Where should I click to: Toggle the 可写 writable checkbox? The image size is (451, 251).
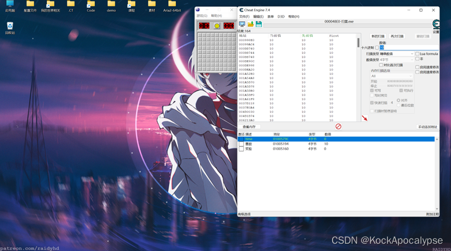[x=372, y=90]
